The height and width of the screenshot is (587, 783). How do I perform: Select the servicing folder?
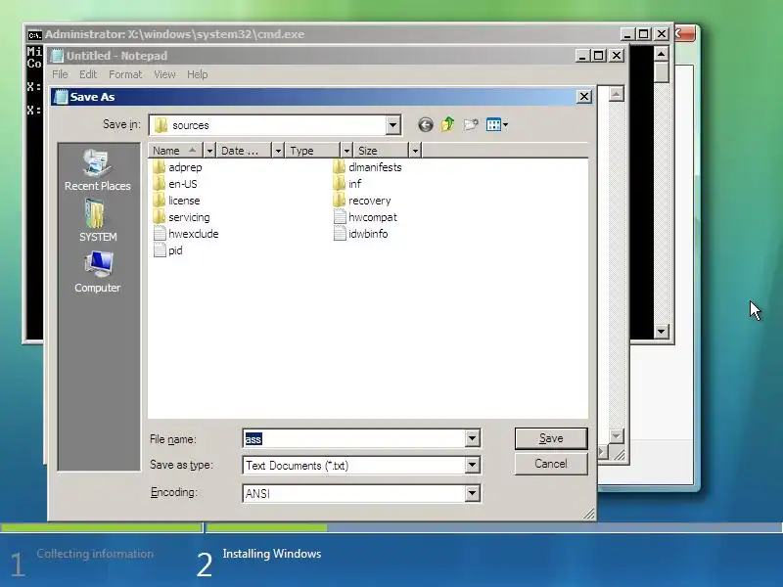point(182,217)
